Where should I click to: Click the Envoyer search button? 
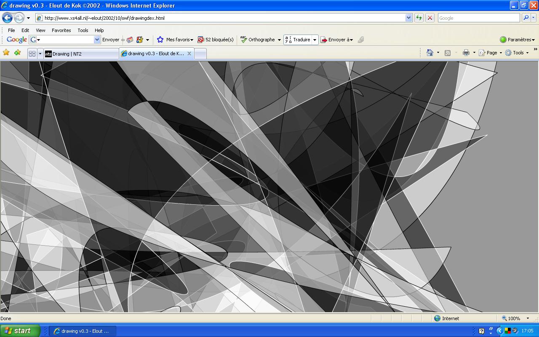coord(111,40)
